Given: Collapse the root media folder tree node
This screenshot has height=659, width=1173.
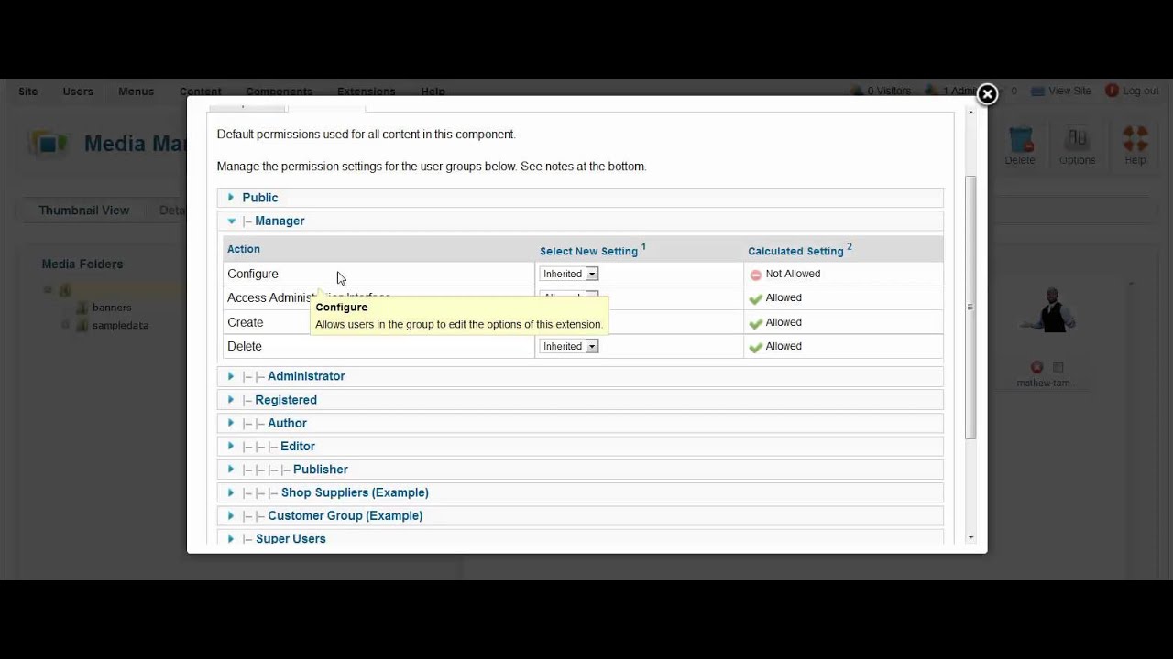Looking at the screenshot, I should (x=48, y=290).
